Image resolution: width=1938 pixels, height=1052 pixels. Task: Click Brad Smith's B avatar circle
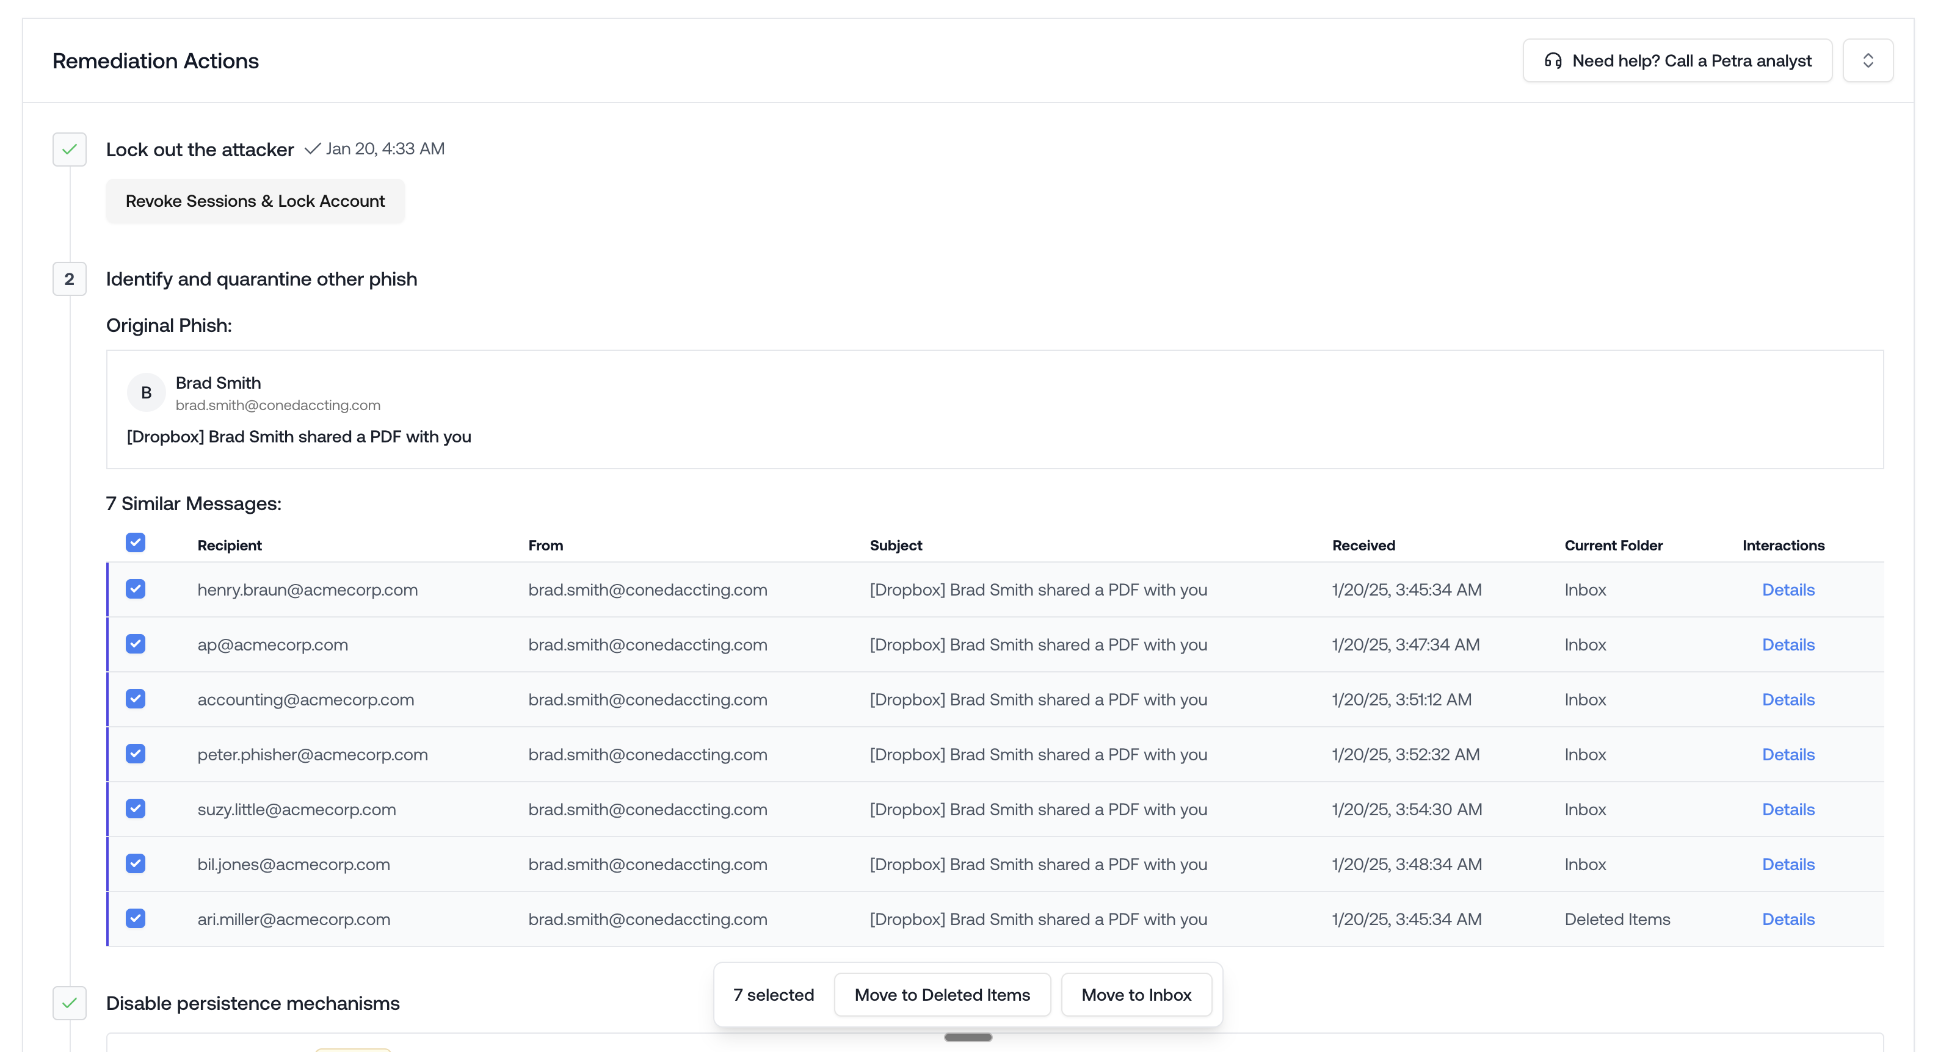(x=146, y=392)
